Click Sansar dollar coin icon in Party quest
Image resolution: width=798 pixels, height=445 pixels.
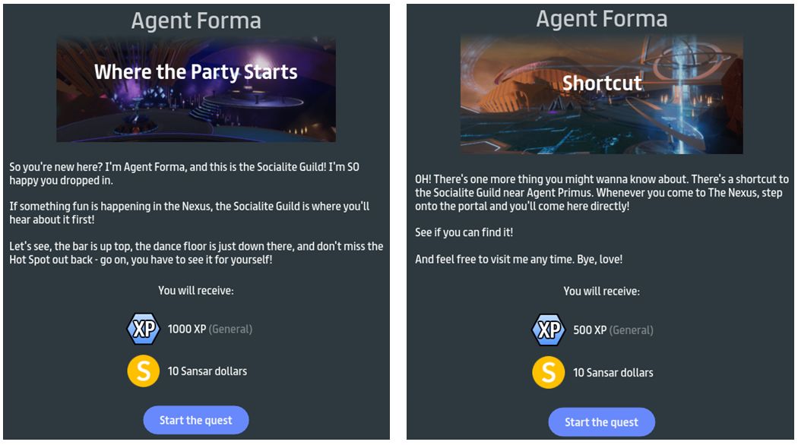143,371
